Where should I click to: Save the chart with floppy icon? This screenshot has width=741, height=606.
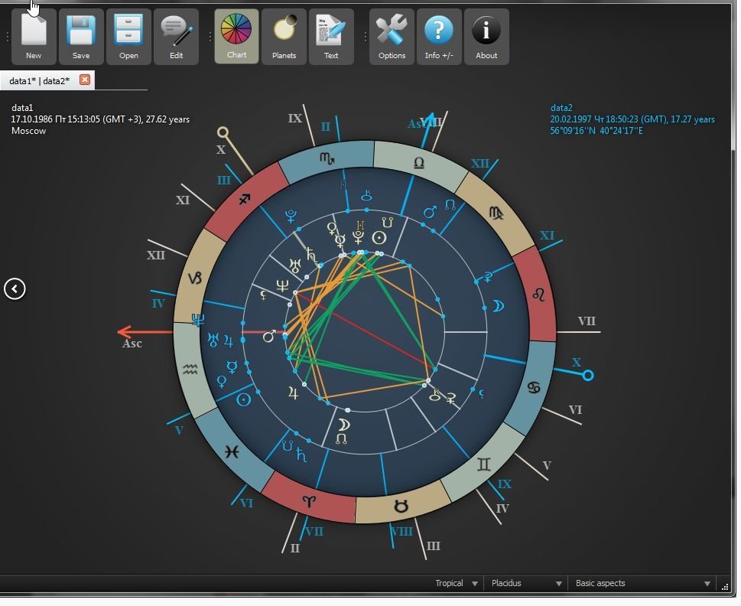point(81,37)
